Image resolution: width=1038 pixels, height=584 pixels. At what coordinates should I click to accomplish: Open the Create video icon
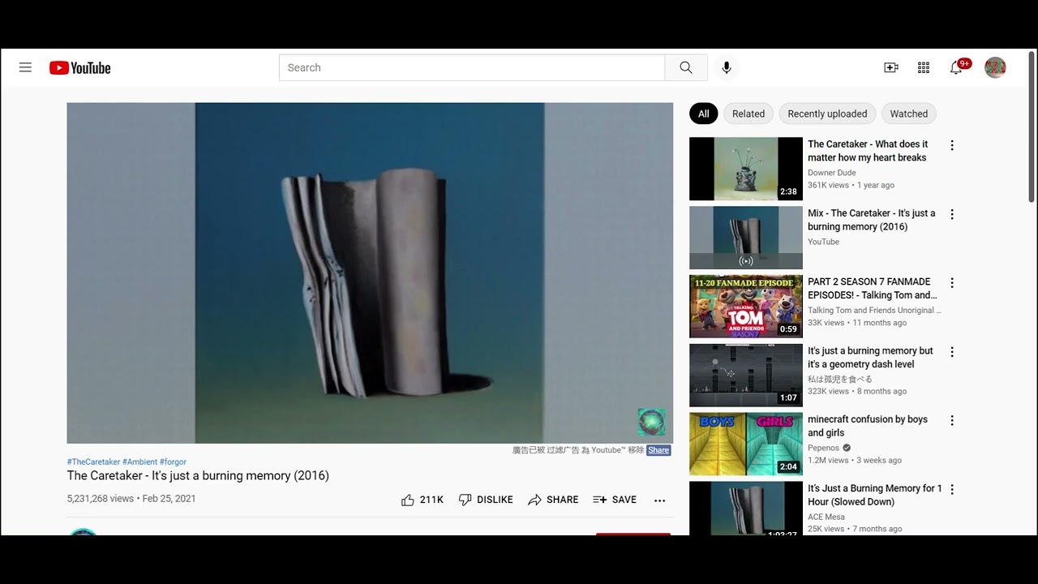(x=890, y=67)
